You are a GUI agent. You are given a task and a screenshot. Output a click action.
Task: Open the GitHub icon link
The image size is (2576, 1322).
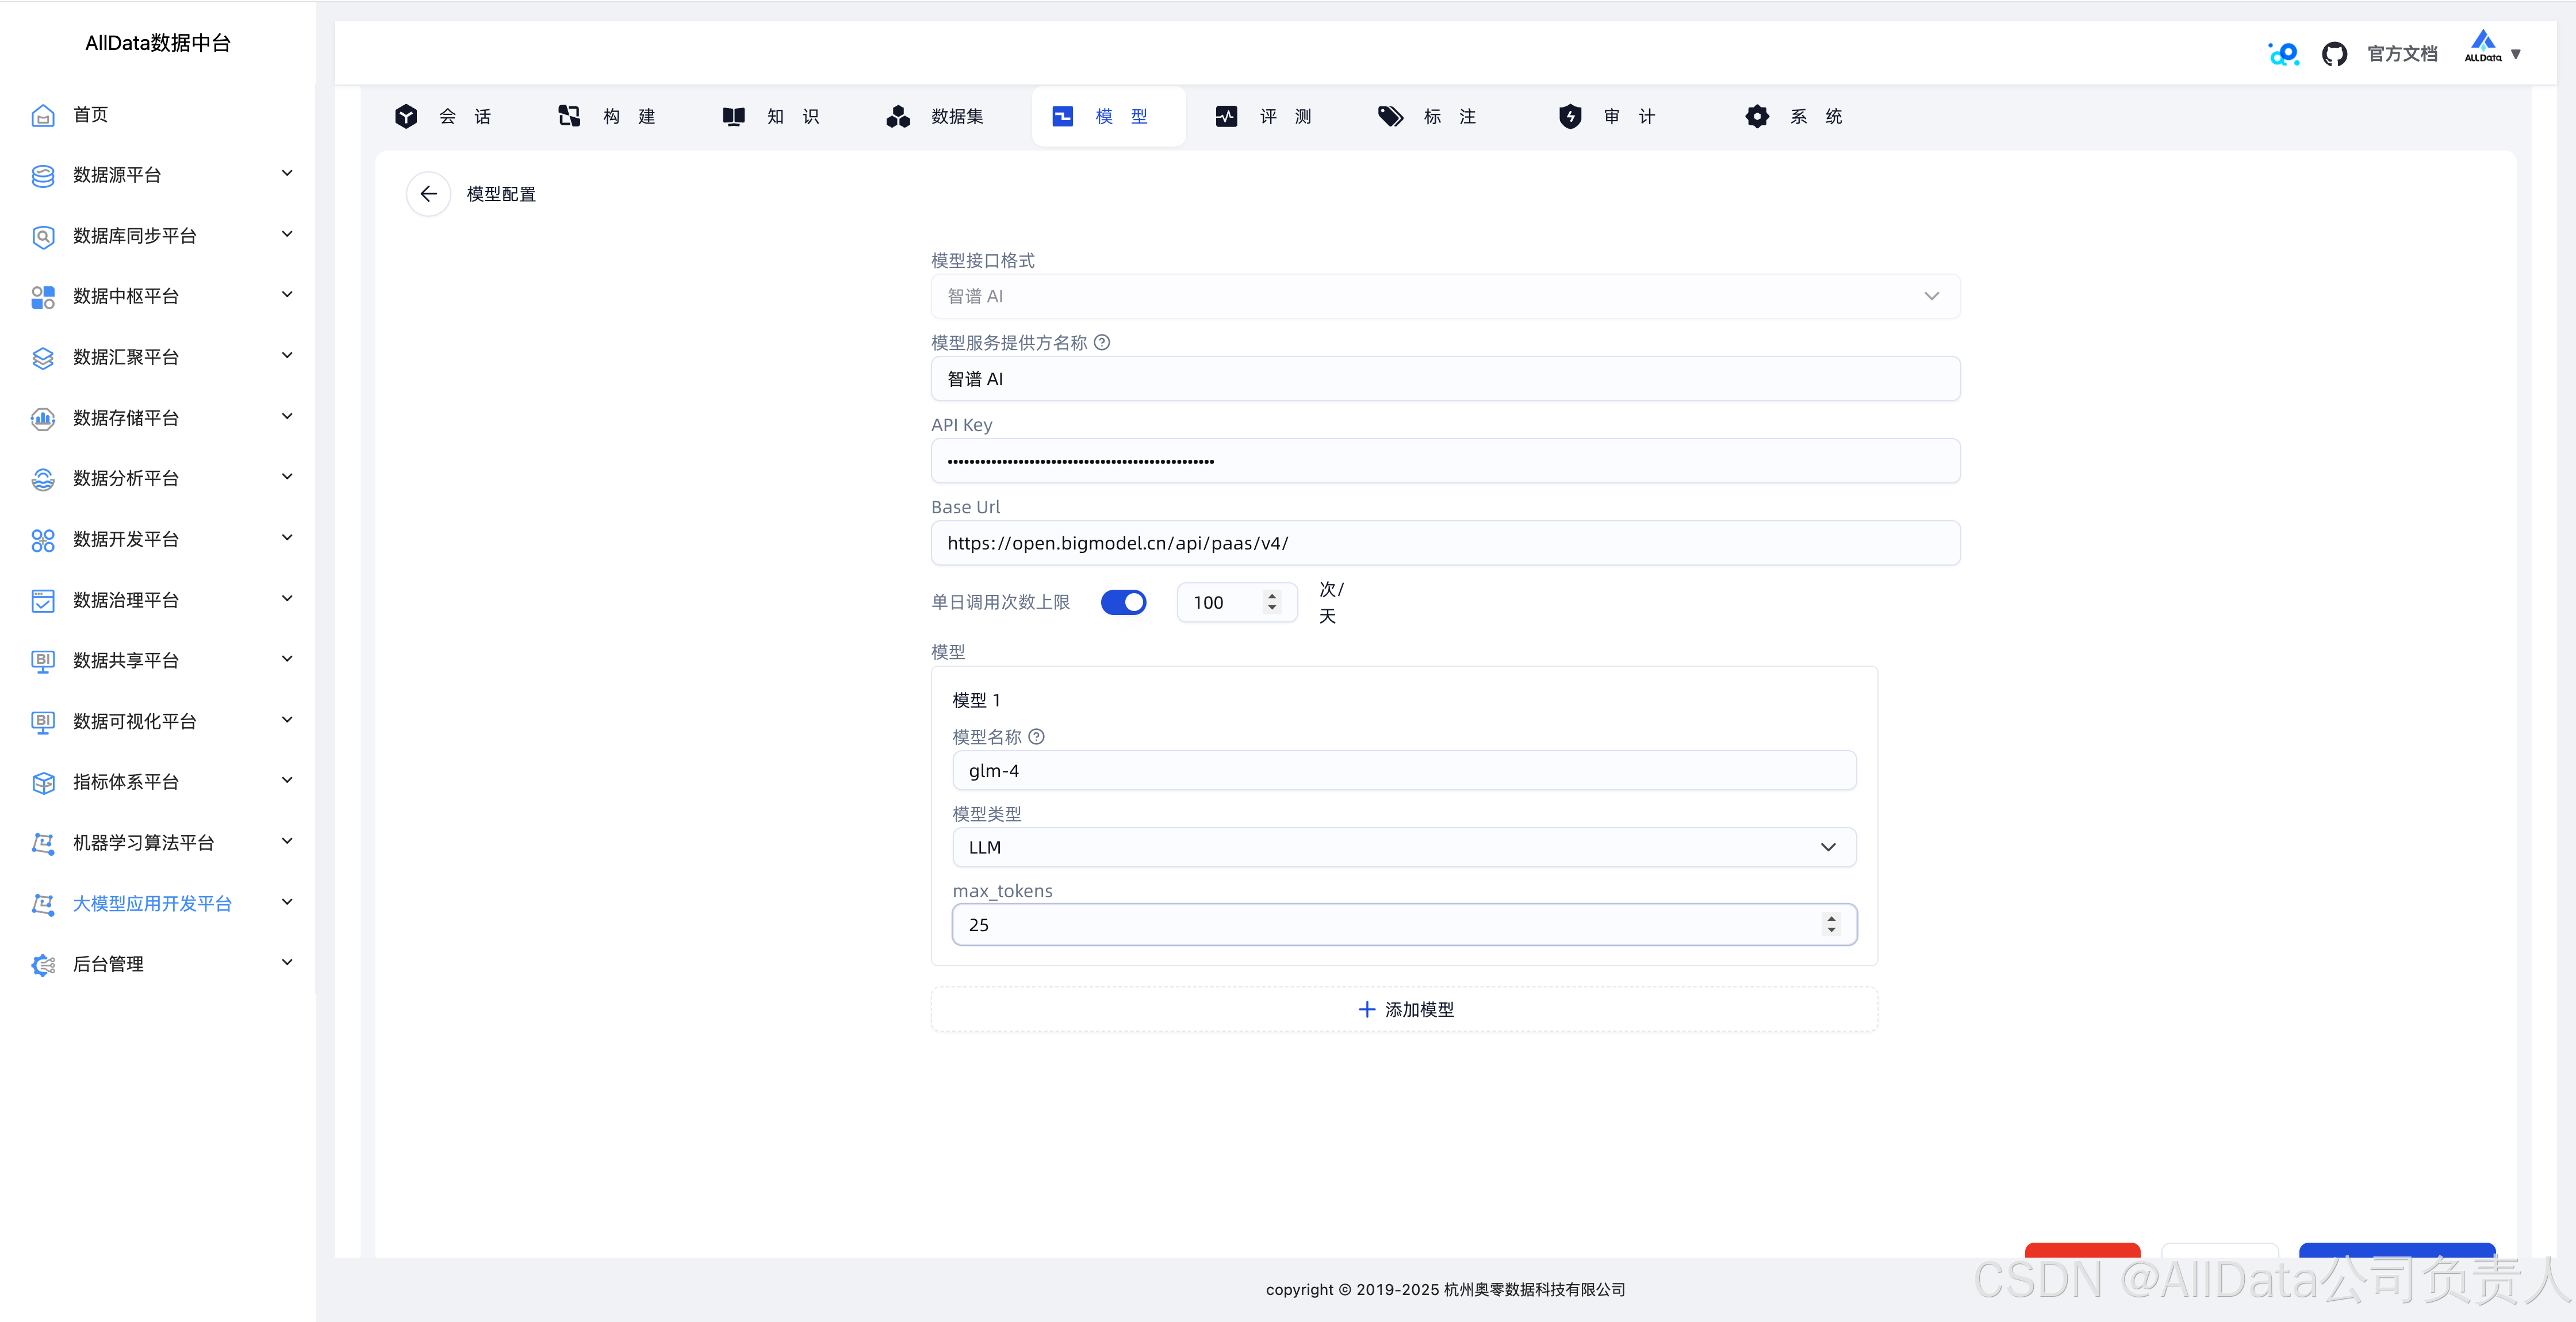point(2334,54)
